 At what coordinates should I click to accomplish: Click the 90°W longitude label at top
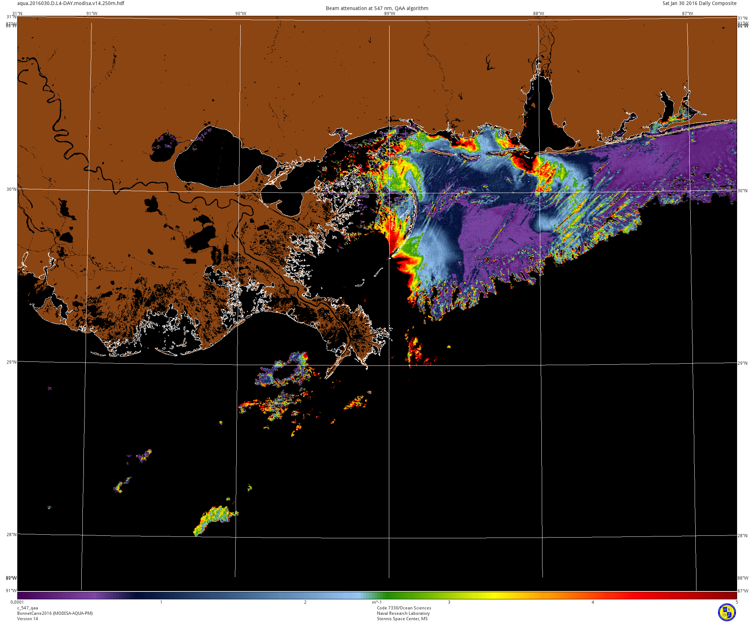[x=241, y=14]
